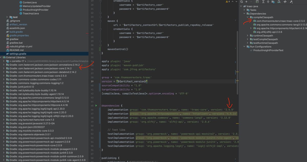Expand the test folder in project tree
Viewport: 307px width, 162px height.
[7, 17]
